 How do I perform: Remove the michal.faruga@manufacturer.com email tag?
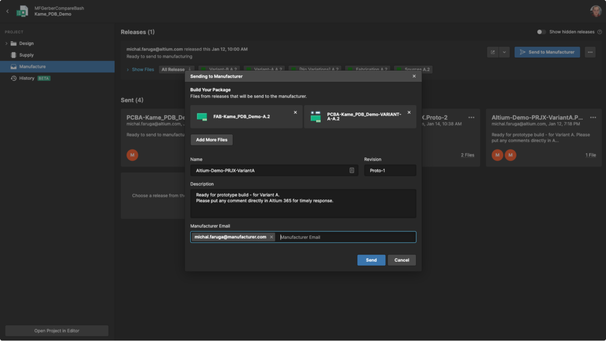pos(271,237)
